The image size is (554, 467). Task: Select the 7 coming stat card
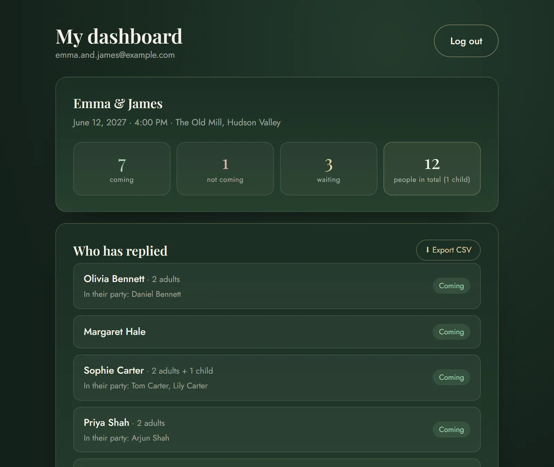tap(122, 169)
